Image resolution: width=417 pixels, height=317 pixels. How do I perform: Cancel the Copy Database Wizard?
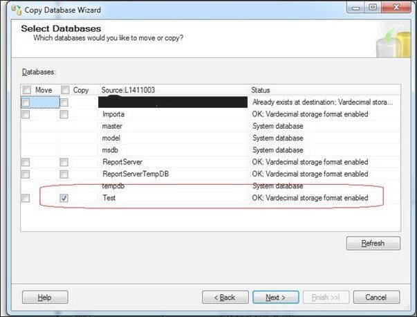[x=376, y=297]
